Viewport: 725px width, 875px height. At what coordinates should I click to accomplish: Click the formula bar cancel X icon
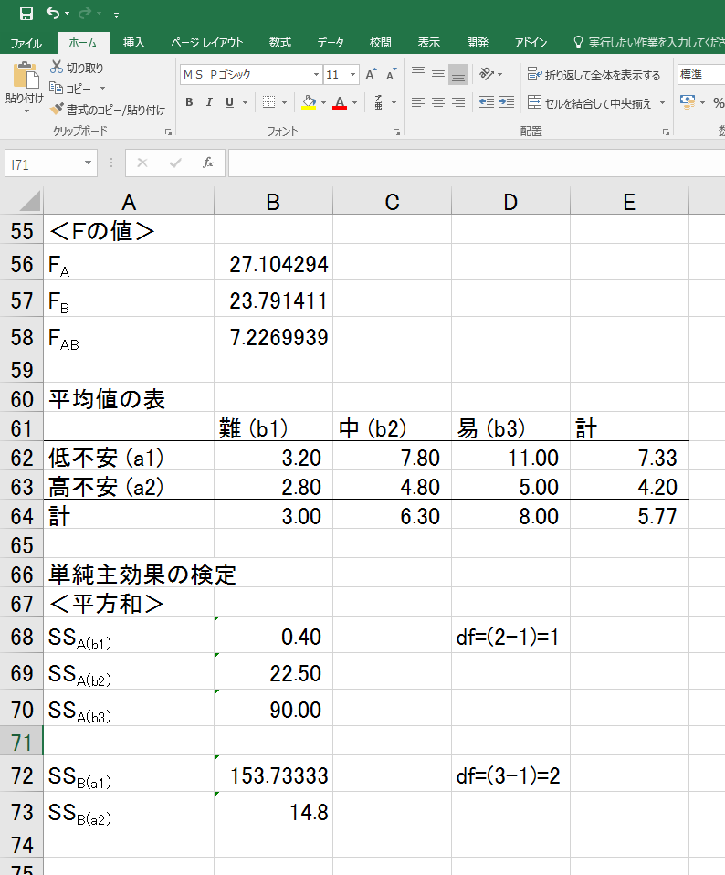click(142, 163)
